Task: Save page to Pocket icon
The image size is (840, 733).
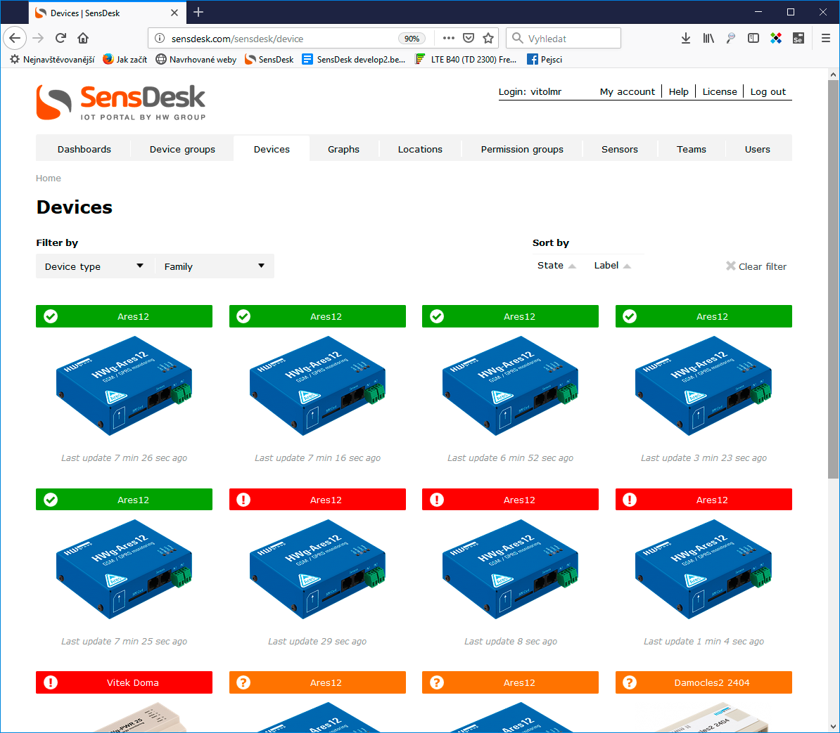Action: 469,38
